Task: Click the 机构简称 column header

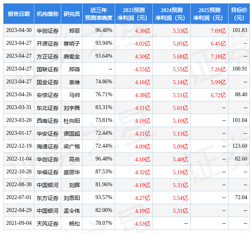Action: pos(48,14)
